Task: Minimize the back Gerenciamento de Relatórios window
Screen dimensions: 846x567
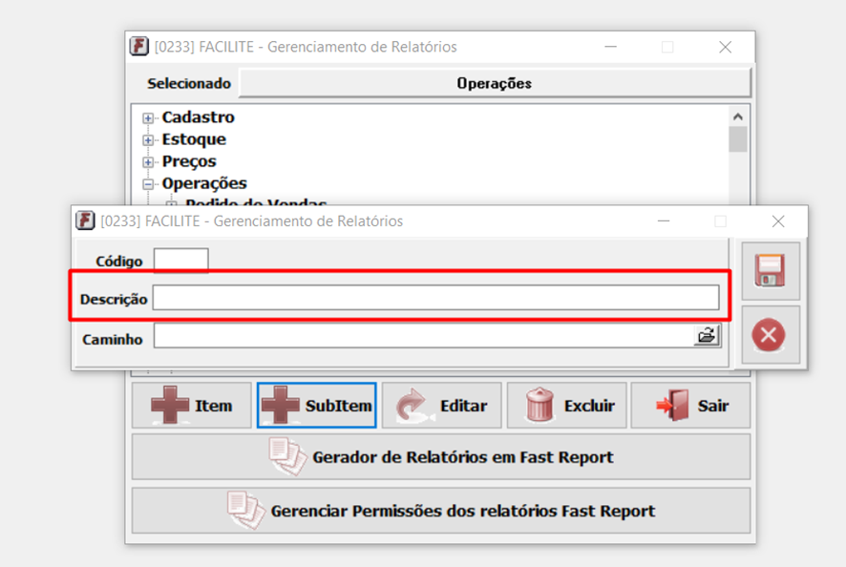Action: click(611, 47)
